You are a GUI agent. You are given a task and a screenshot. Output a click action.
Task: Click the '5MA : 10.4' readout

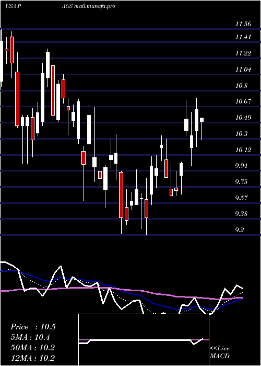coord(30,337)
